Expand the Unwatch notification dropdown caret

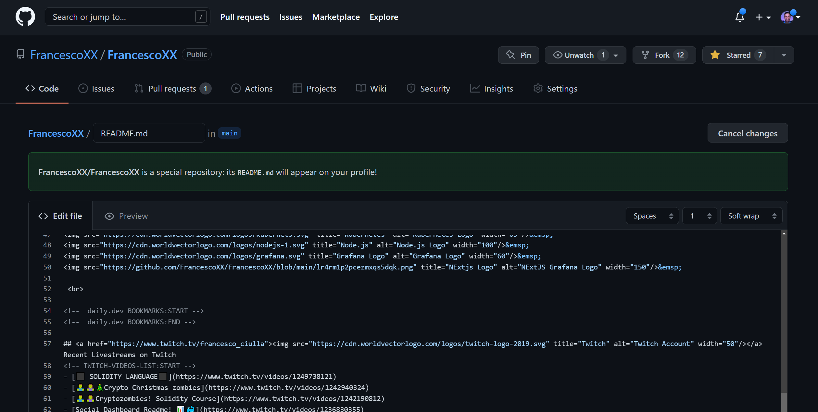[x=616, y=55]
